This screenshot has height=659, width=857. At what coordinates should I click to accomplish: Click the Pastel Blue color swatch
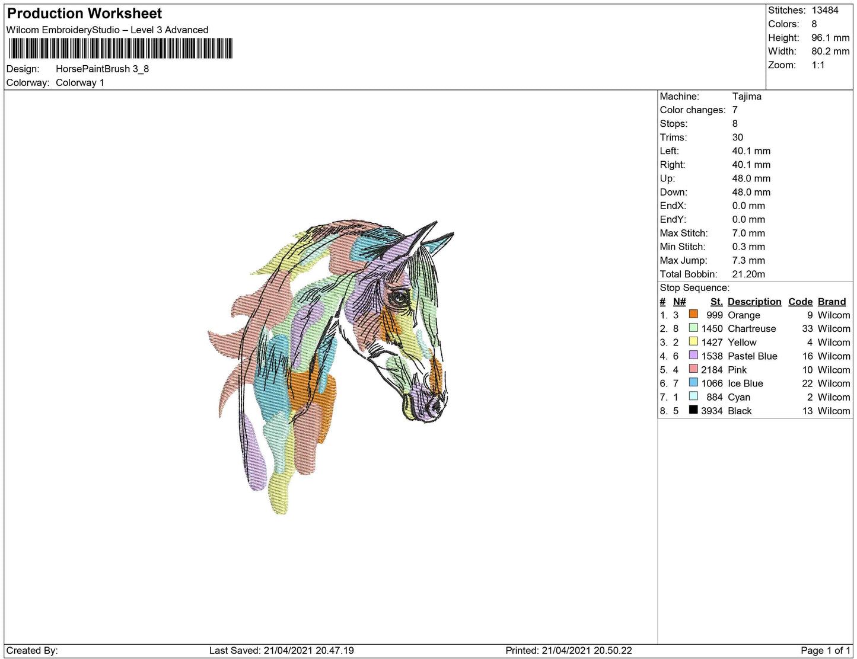click(692, 356)
